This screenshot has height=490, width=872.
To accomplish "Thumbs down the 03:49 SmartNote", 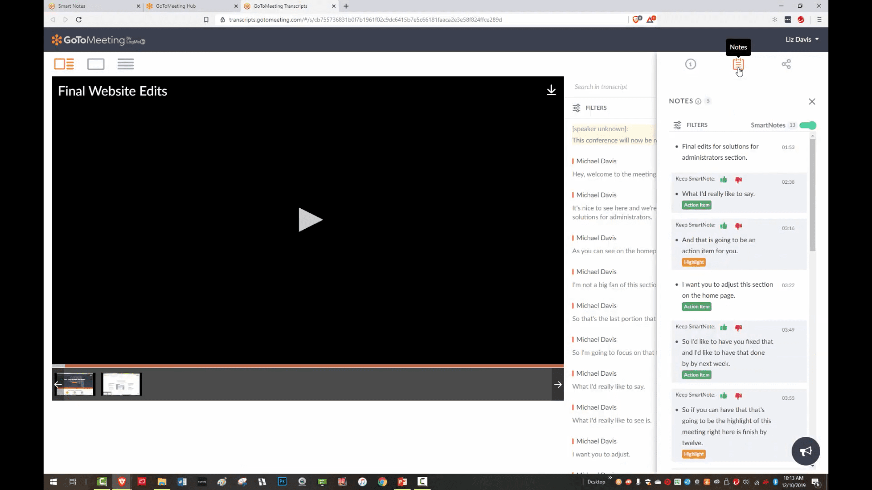I will point(738,328).
